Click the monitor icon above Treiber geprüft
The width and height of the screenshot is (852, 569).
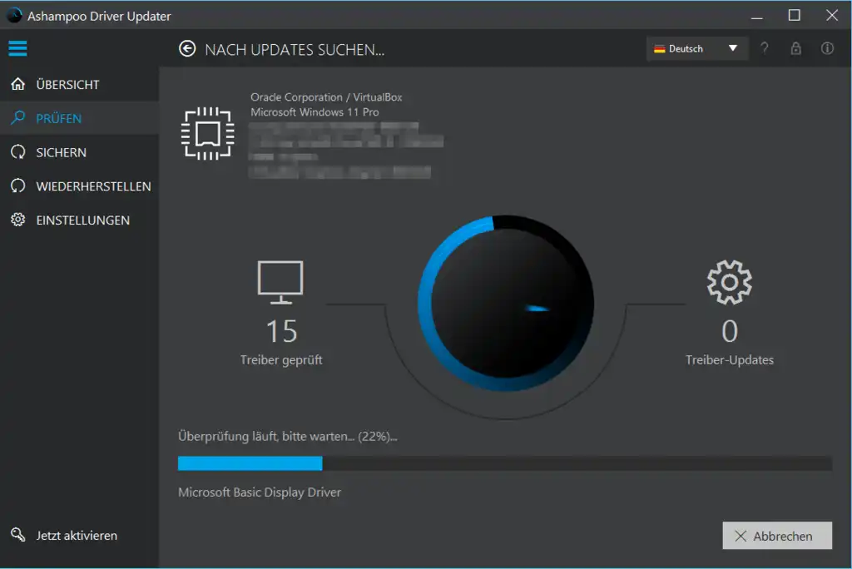click(280, 282)
